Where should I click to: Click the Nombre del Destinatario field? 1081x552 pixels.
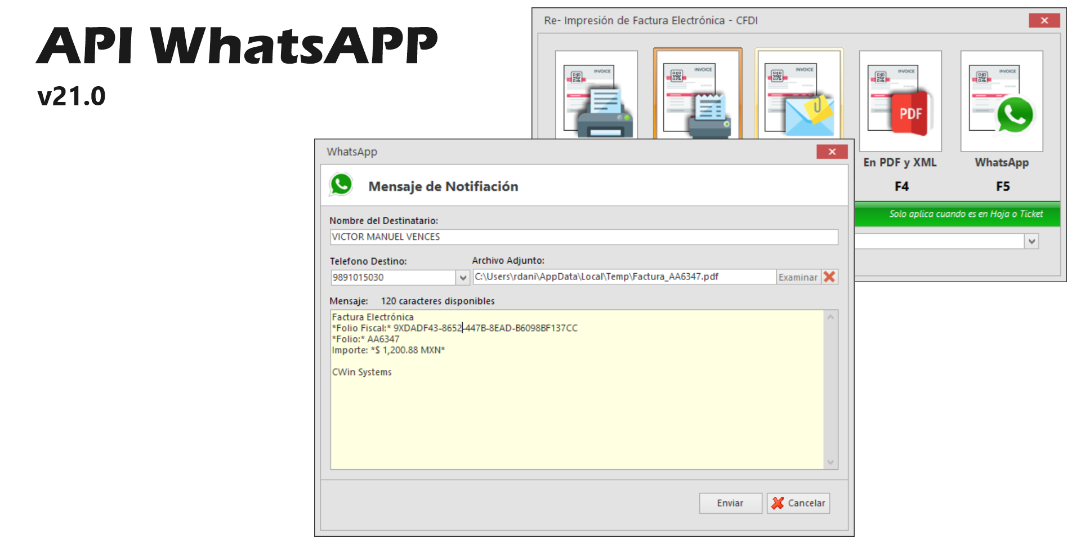pos(584,237)
